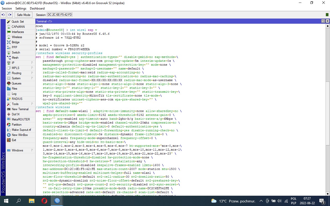This screenshot has width=330, height=206.
Task: Click the '[admin@RouterOS]' prompt text
Action: (50, 30)
